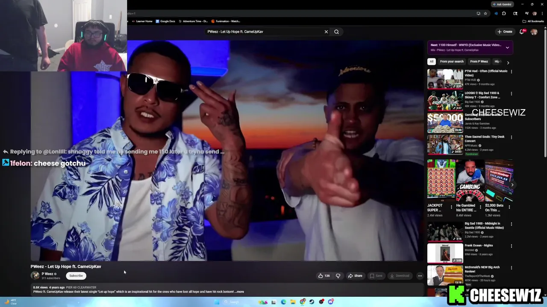This screenshot has width=547, height=307.
Task: Open Chrome three-dot menu
Action: (542, 13)
